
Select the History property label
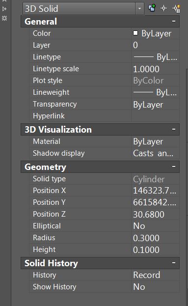(45, 275)
